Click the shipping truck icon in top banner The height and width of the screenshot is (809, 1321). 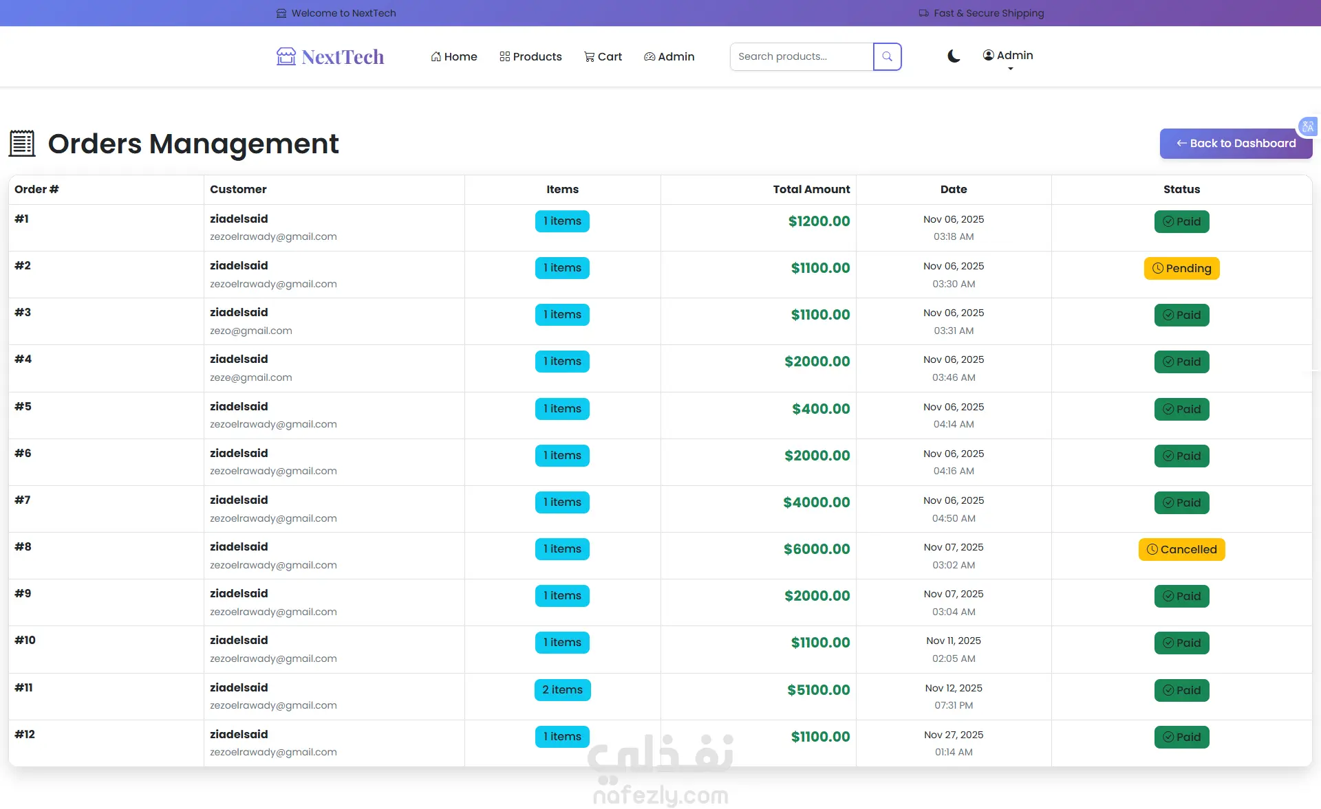923,13
